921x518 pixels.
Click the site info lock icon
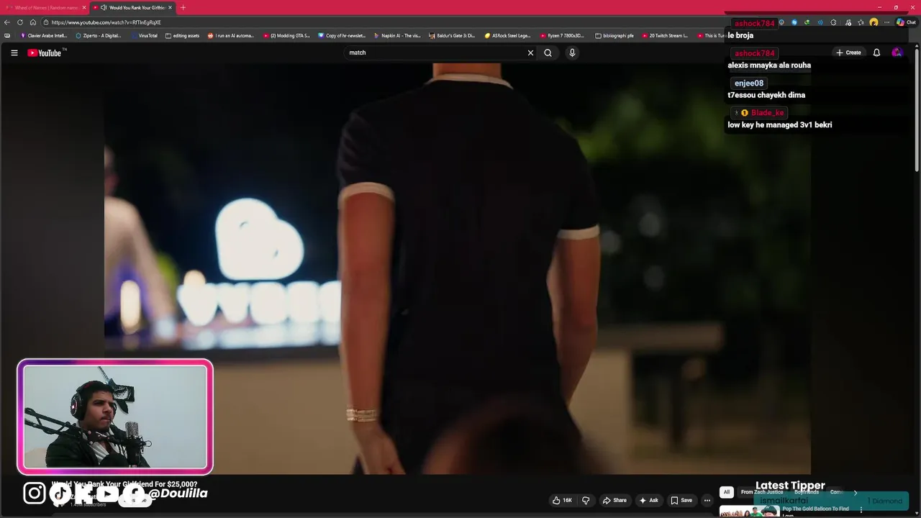(45, 22)
